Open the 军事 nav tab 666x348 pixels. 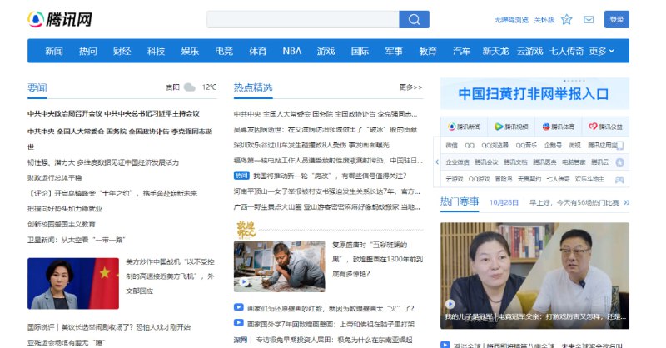click(394, 51)
